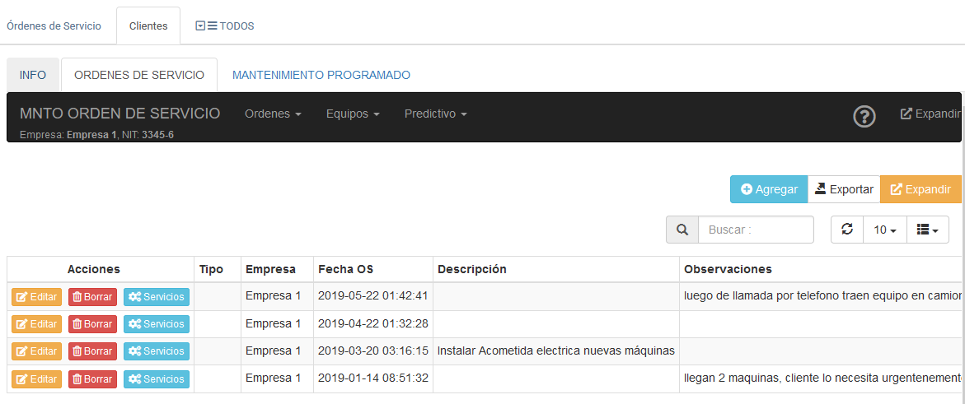
Task: Click the orange Expandir button
Action: pos(920,189)
